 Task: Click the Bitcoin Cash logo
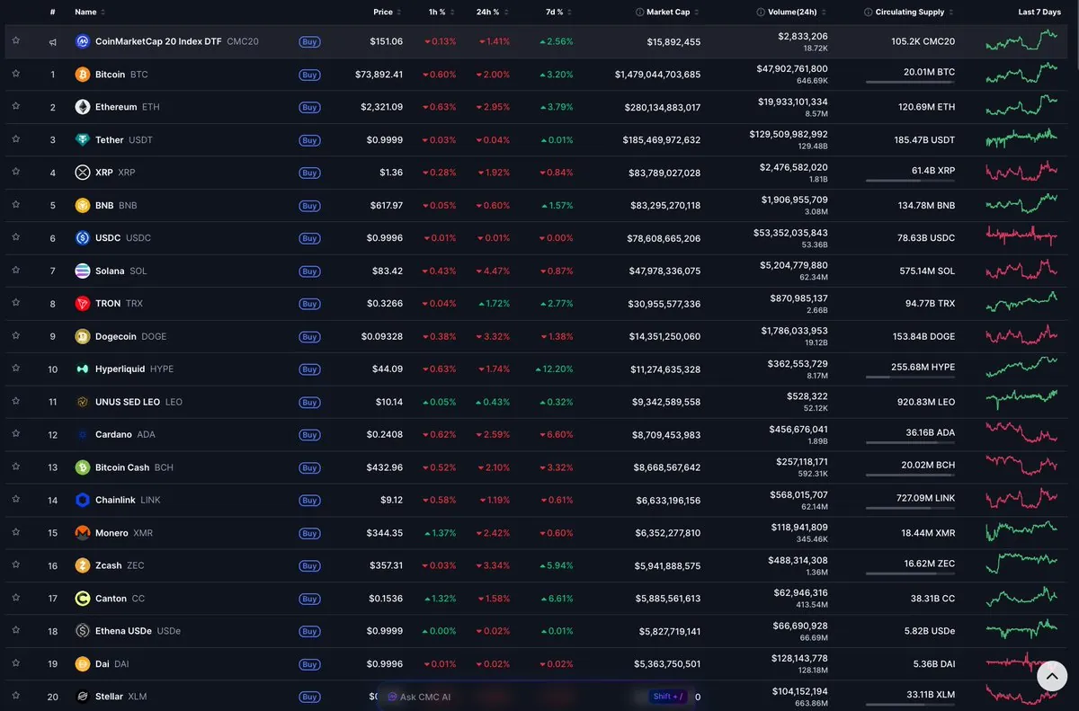pos(83,467)
